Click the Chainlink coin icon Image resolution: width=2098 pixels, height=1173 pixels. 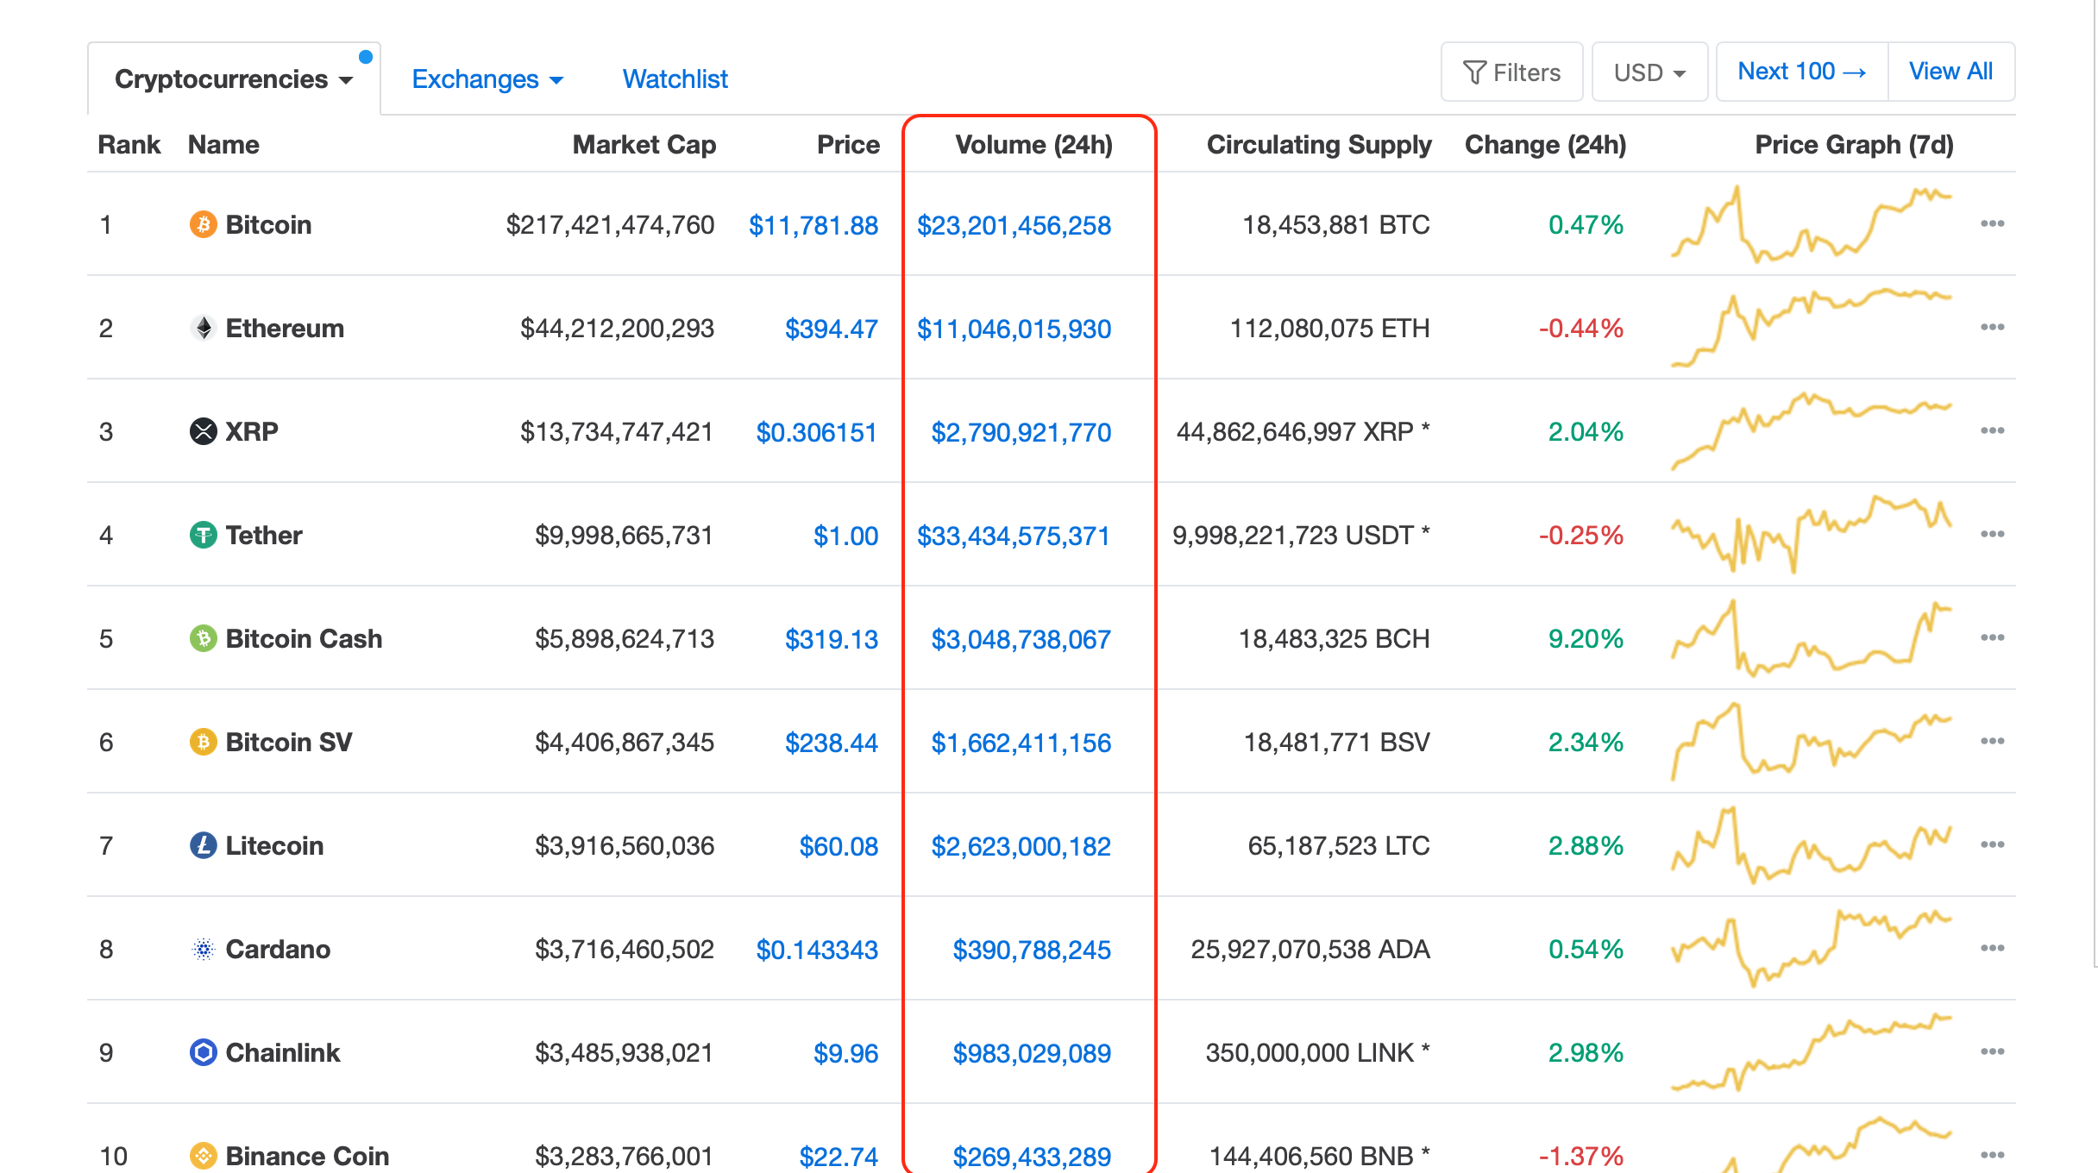[203, 1052]
